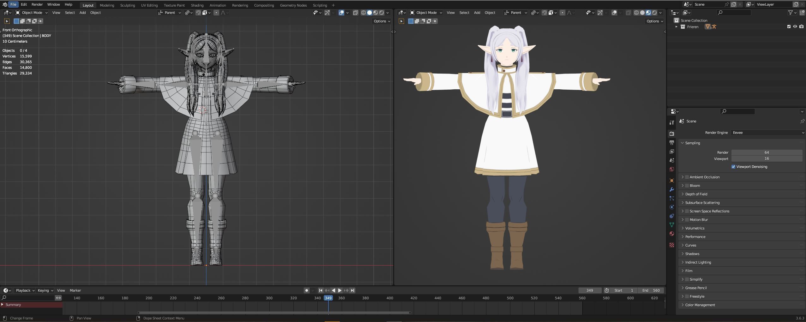Image resolution: width=806 pixels, height=322 pixels.
Task: Open Material properties tab
Action: 672,234
